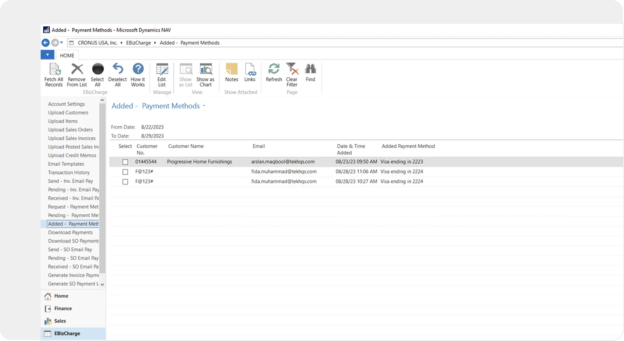Viewport: 624px width, 341px height.
Task: Open Download Payments in the sidebar
Action: point(70,233)
